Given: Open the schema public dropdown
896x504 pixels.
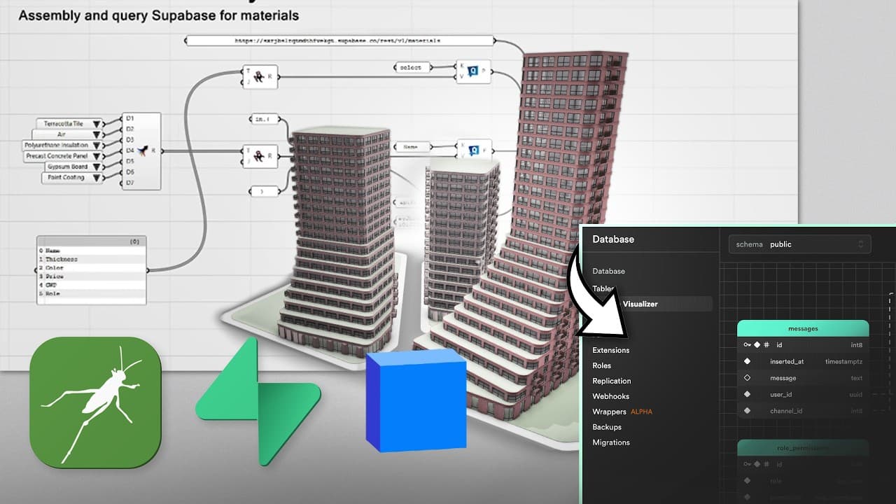Looking at the screenshot, I should point(800,244).
